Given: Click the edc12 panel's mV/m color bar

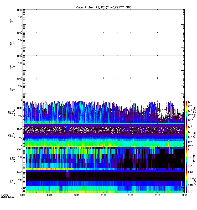Looking at the screenshot, I should (186, 158).
